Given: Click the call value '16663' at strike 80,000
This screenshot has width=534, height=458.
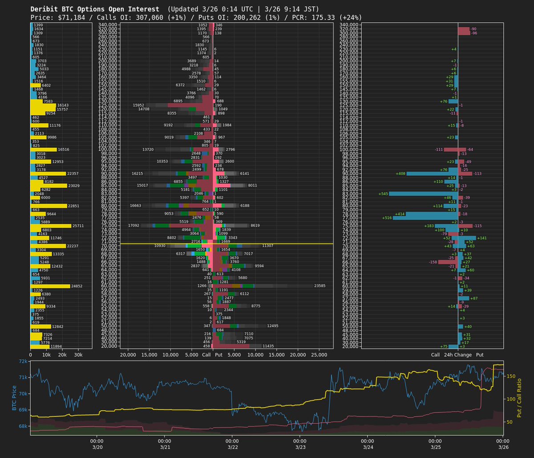Looking at the screenshot, I should coord(135,206).
